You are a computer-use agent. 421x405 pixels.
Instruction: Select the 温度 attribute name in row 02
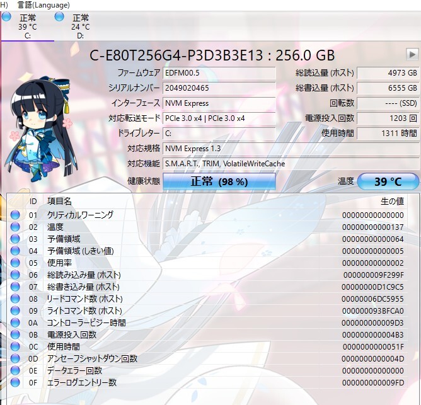coord(55,227)
